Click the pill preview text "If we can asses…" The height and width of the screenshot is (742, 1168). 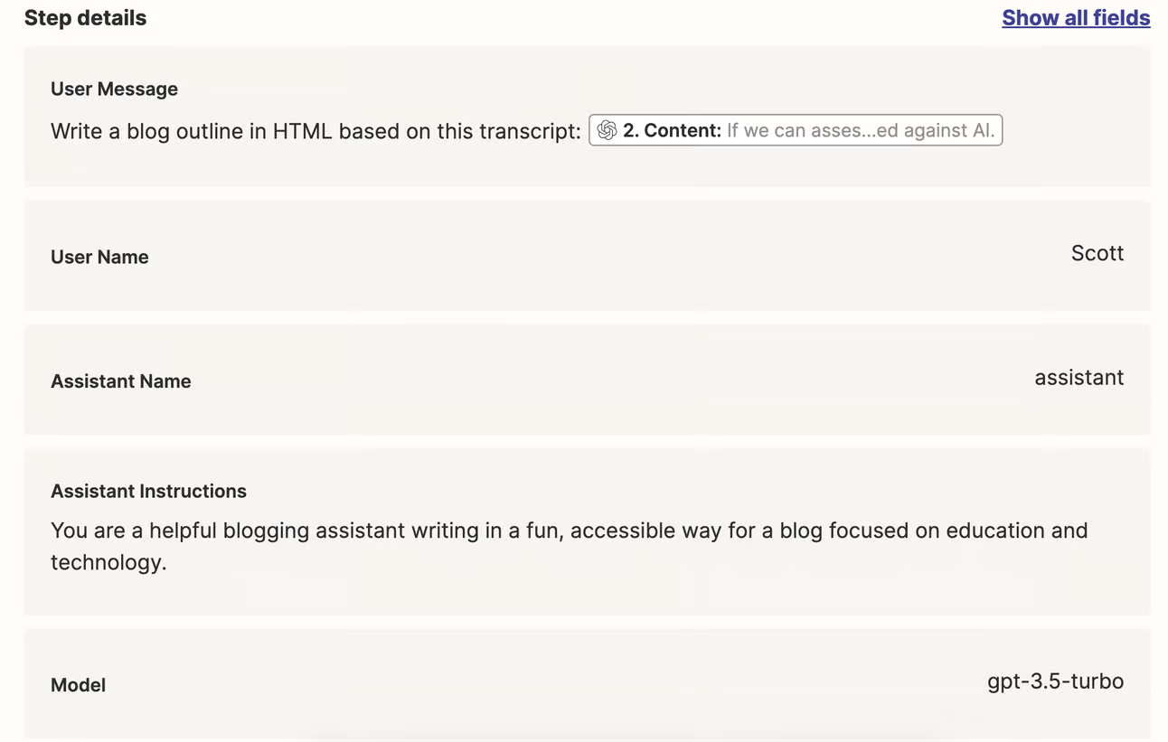tap(860, 130)
